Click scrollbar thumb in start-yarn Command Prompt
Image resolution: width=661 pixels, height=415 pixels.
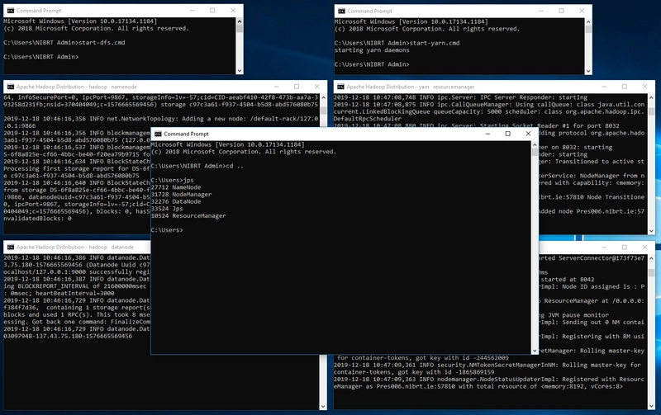pos(569,27)
